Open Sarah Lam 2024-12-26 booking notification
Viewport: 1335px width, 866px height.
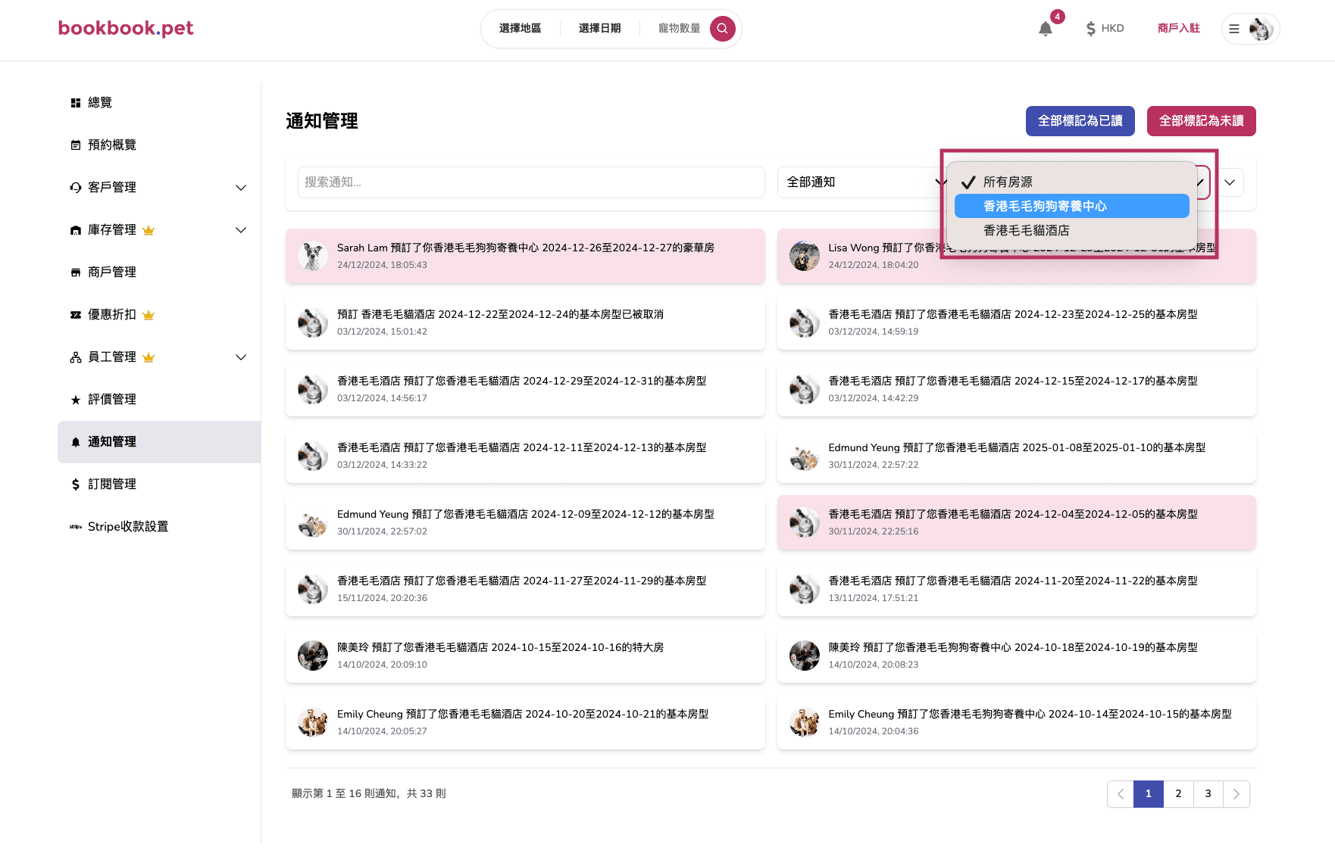click(525, 256)
